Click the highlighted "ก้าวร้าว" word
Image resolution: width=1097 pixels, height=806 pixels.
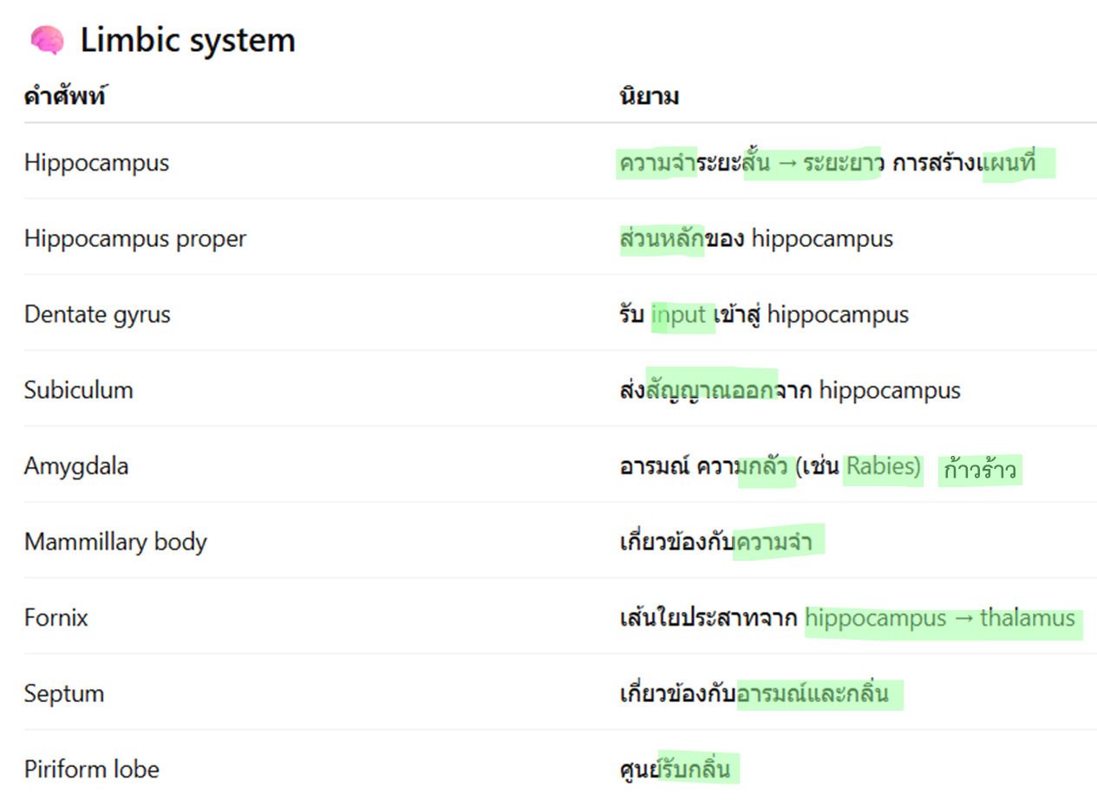(980, 471)
